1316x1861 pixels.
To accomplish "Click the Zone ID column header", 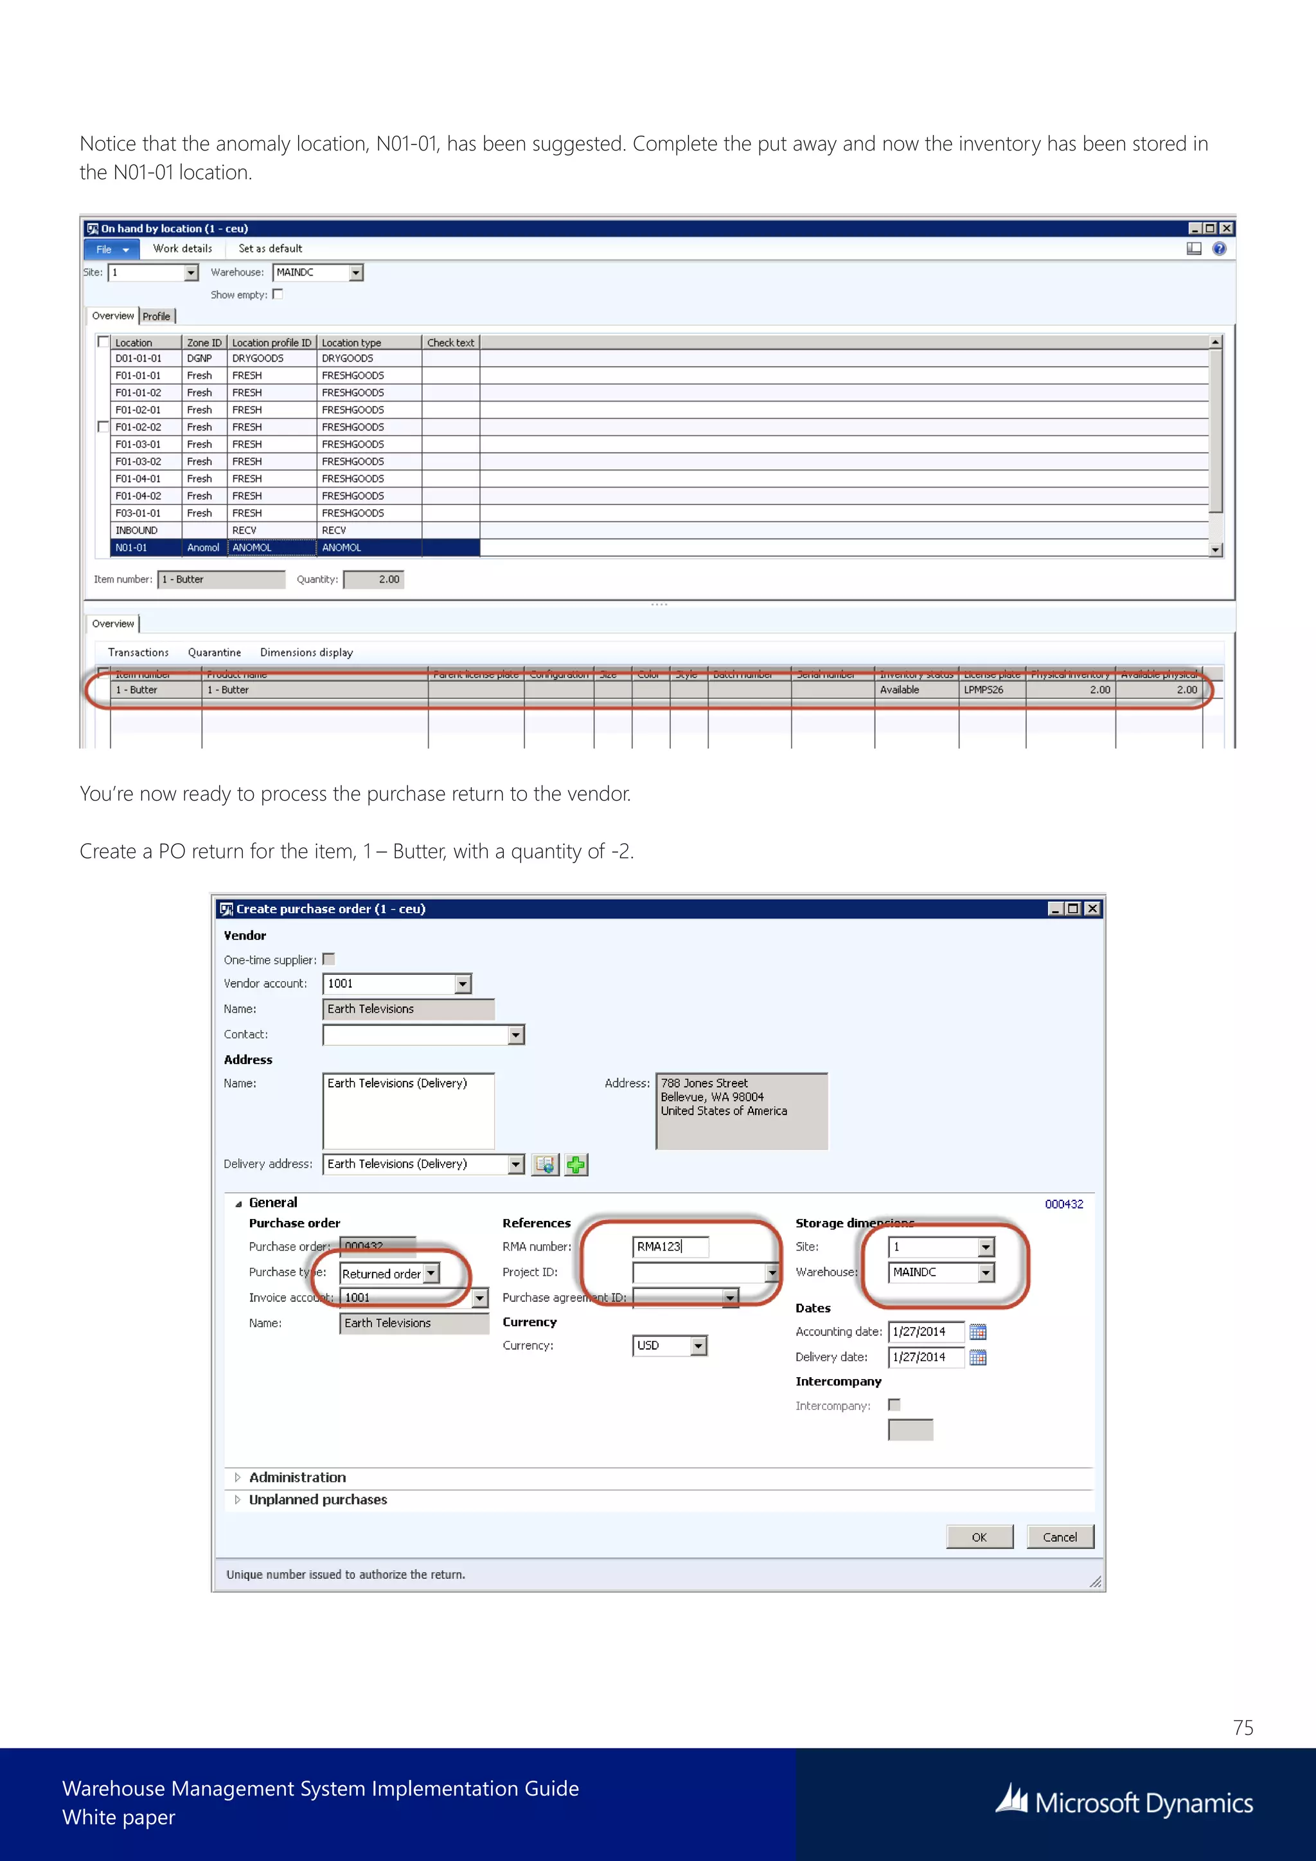I will tap(204, 343).
